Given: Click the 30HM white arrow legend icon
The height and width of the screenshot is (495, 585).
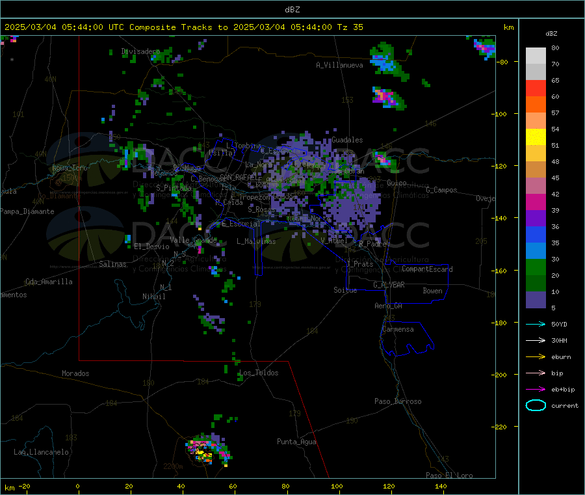Looking at the screenshot, I should 536,340.
